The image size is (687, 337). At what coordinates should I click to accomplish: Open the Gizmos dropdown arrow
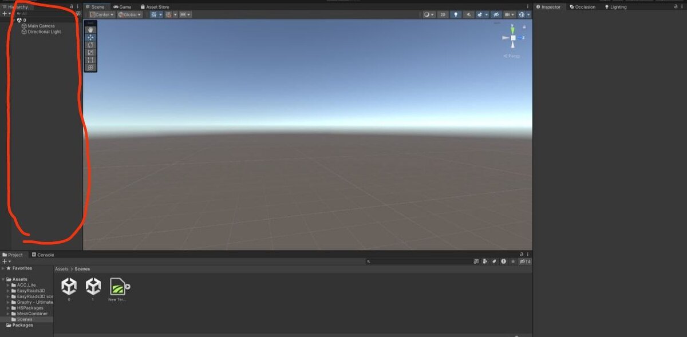pos(529,14)
